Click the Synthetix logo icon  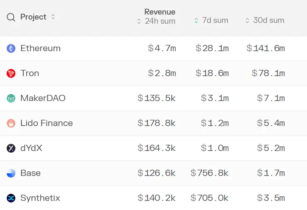pyautogui.click(x=11, y=198)
